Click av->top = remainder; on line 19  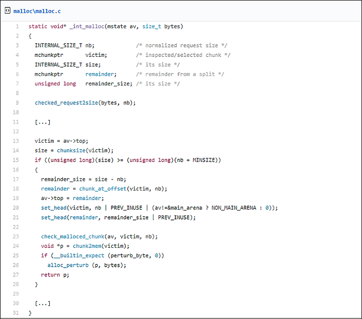click(72, 198)
